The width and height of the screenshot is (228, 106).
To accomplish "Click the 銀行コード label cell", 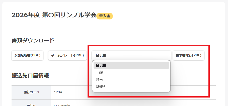I will 31,92.
